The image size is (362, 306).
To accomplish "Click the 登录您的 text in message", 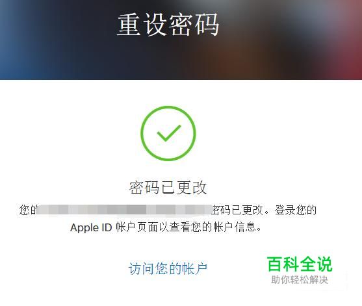I will 296,210.
